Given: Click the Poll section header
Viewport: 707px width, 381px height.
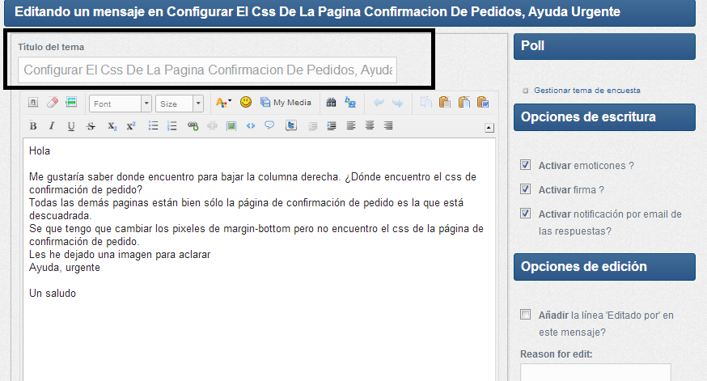Looking at the screenshot, I should 604,46.
